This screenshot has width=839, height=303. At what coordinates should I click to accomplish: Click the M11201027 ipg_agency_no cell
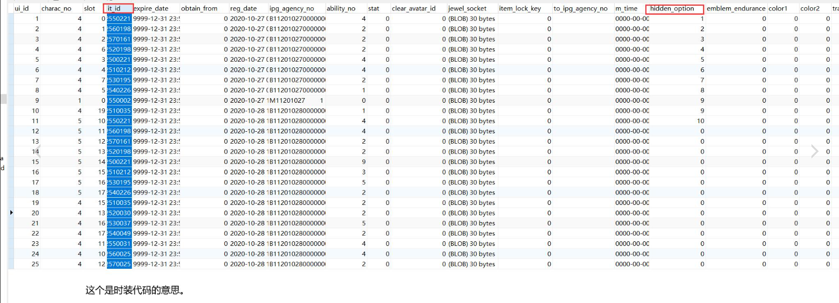pos(287,101)
